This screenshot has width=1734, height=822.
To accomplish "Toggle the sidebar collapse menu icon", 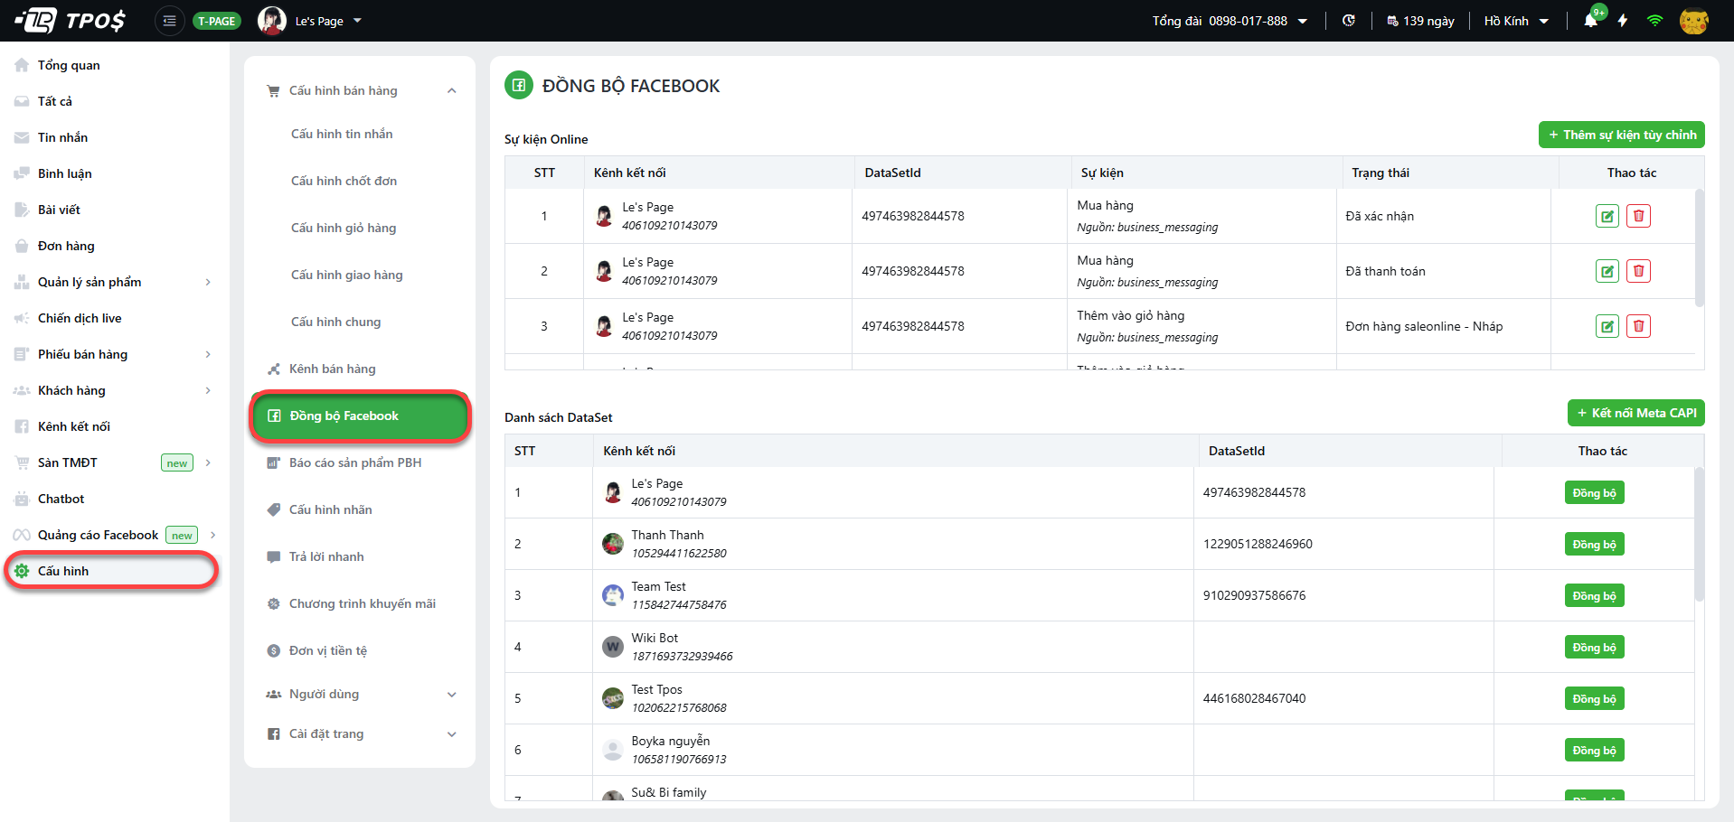I will 169,21.
